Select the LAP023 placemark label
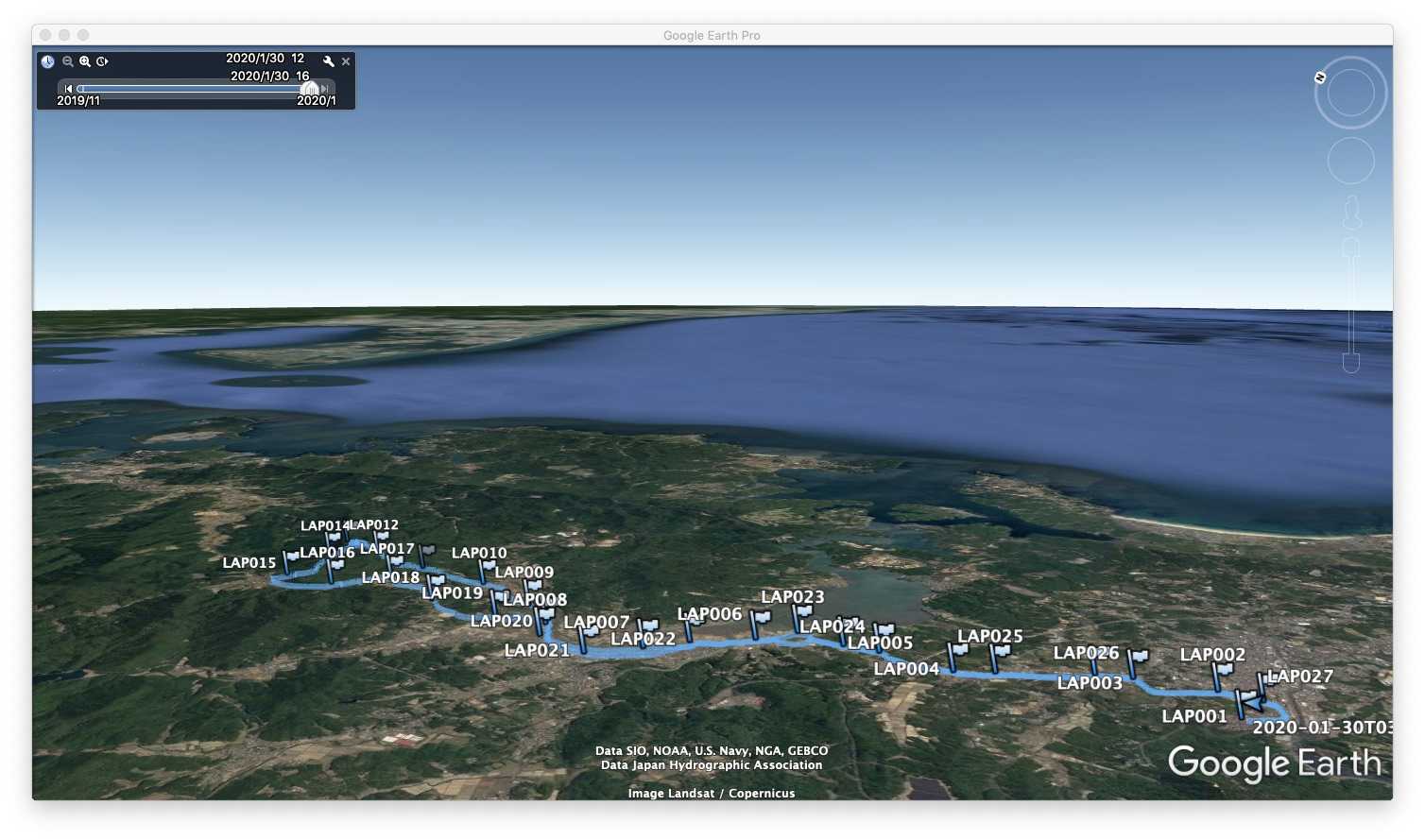This screenshot has width=1425, height=840. [x=792, y=597]
